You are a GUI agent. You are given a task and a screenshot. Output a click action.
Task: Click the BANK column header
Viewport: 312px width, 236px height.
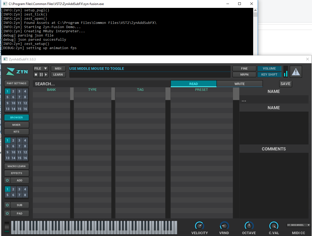51,90
